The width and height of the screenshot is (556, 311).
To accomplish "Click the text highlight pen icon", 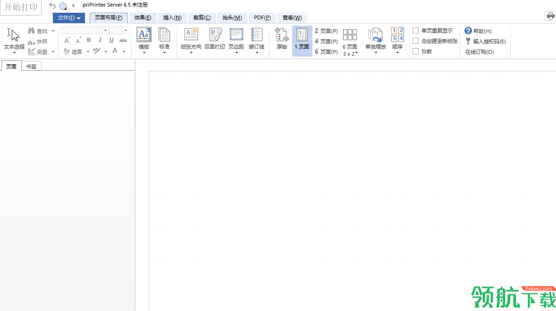I will [97, 51].
